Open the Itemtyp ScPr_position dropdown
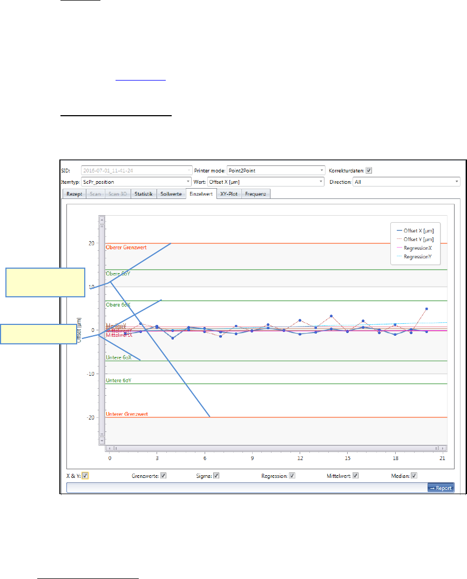Image resolution: width=467 pixels, height=579 pixels. click(136, 182)
